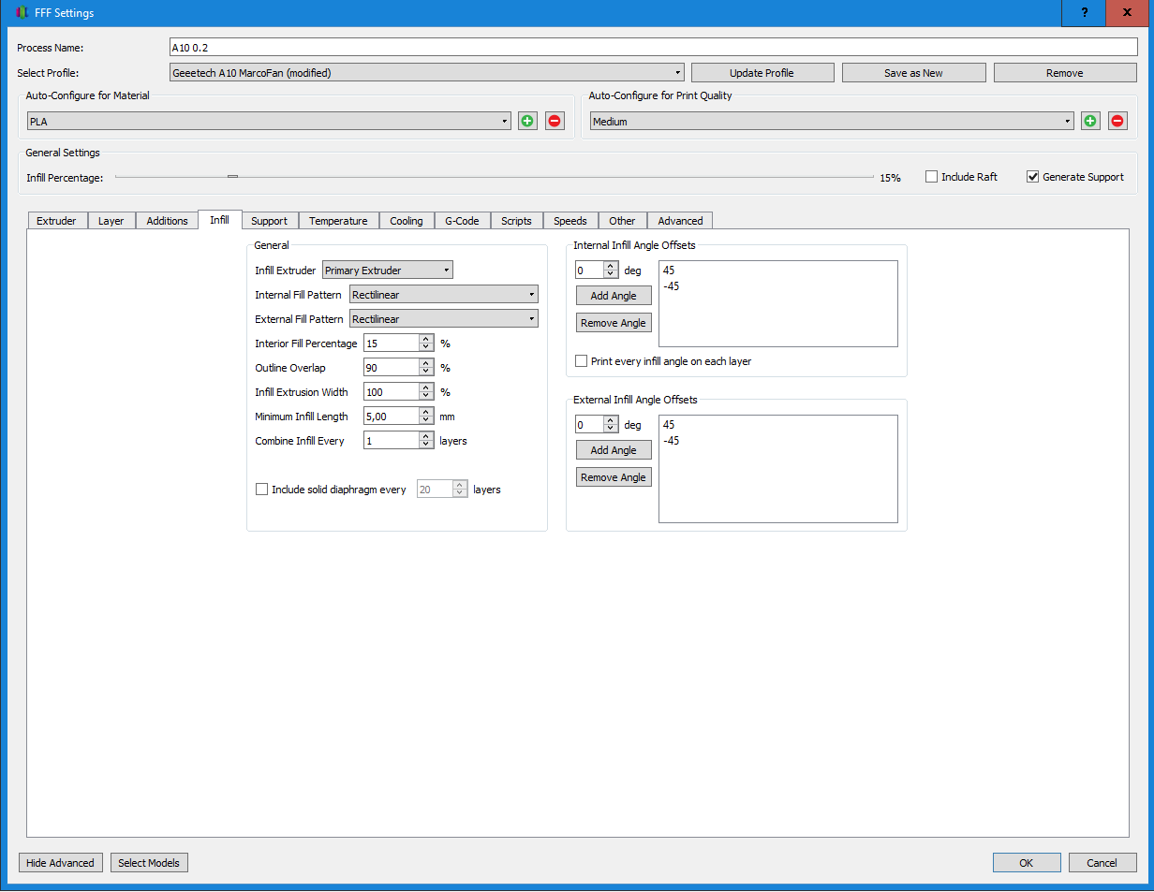This screenshot has width=1154, height=892.
Task: Open the PLA material dropdown
Action: (x=269, y=122)
